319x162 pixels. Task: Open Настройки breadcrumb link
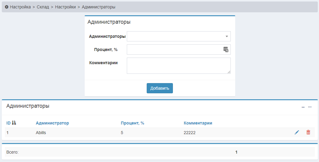(65, 7)
